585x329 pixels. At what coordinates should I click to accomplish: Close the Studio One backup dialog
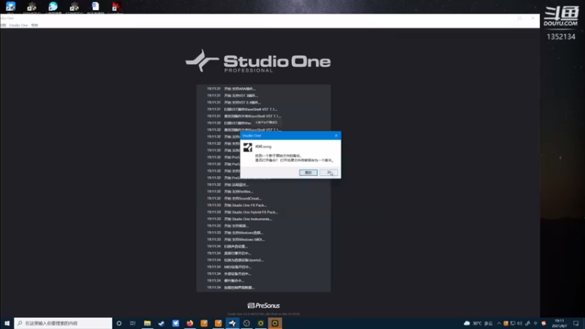336,135
